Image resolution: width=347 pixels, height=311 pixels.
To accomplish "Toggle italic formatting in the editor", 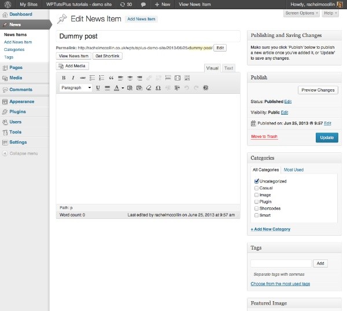I will [73, 78].
